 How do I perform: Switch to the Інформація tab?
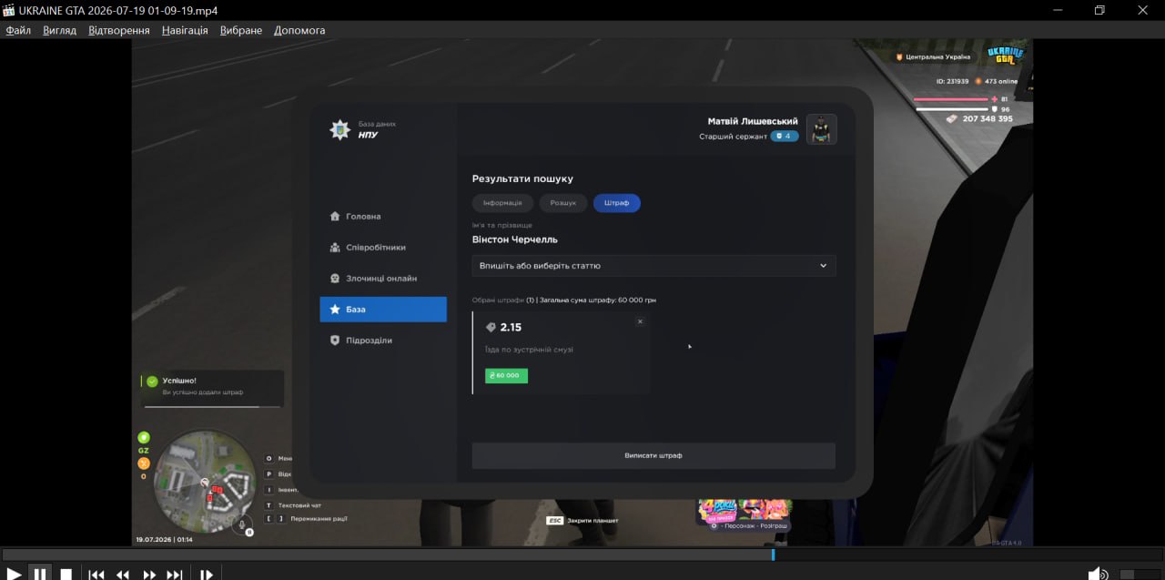pos(502,203)
